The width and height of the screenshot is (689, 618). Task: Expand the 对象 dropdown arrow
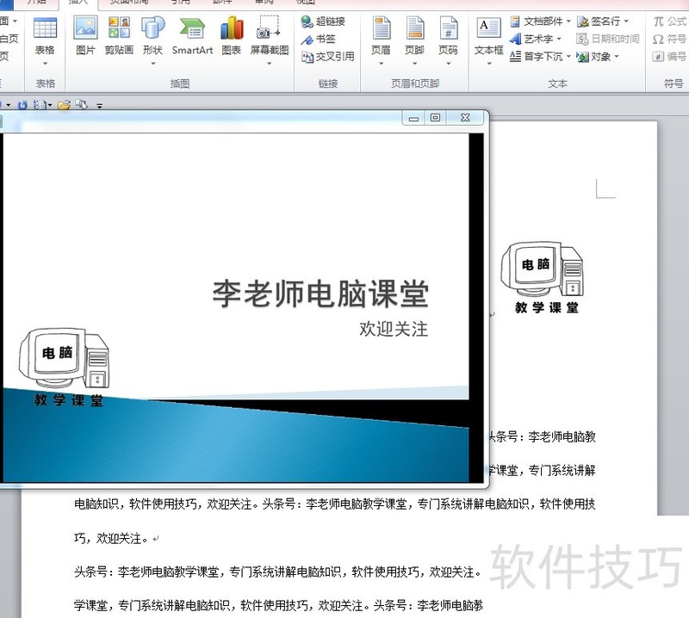(617, 57)
